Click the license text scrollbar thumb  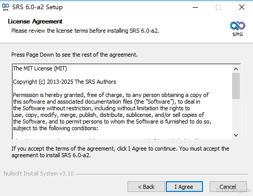(x=236, y=86)
